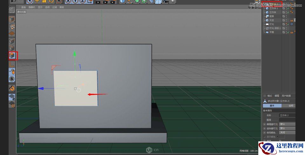305x155 pixels.
Task: Open the 使用颜色 dropdown
Action: pos(287,133)
